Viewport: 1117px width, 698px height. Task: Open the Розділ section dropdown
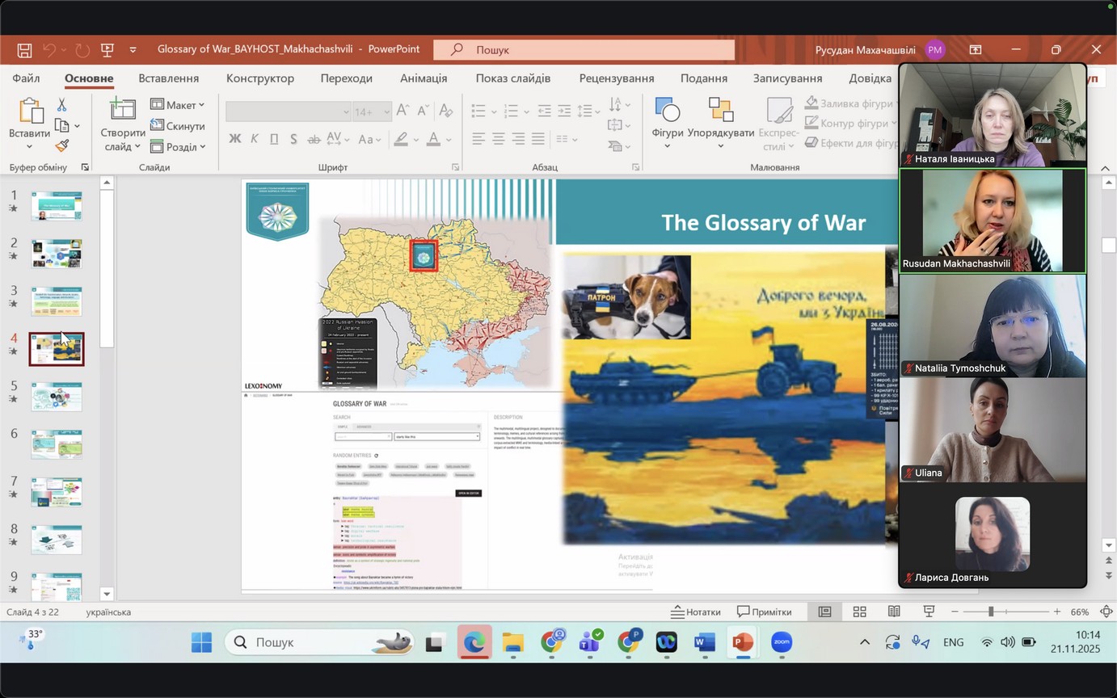point(178,147)
